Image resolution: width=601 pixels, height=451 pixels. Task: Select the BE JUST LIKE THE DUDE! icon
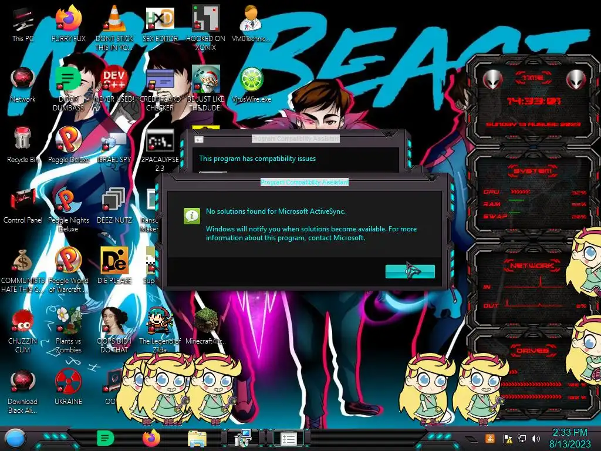[205, 88]
